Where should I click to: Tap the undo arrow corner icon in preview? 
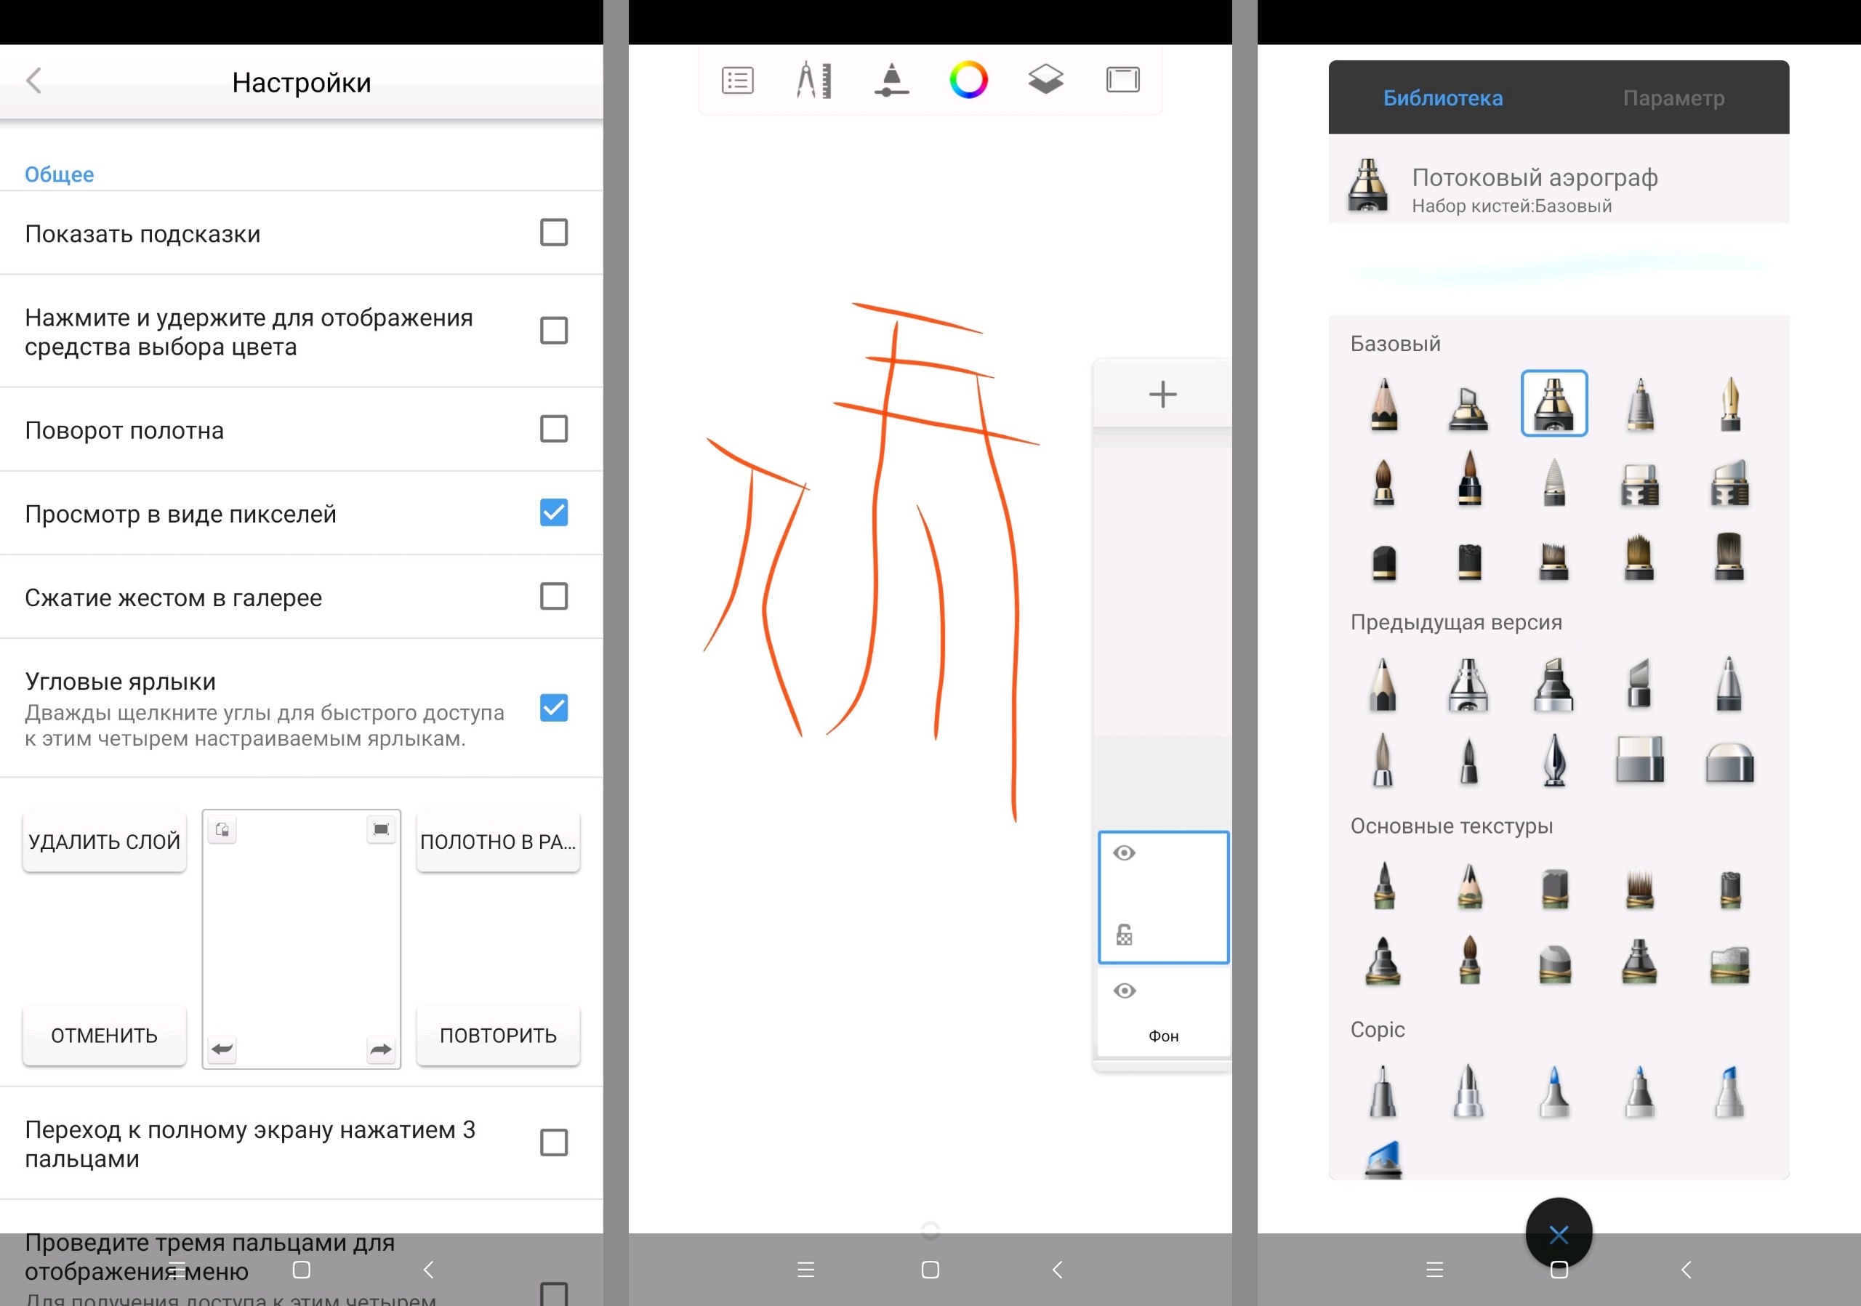pyautogui.click(x=221, y=1049)
